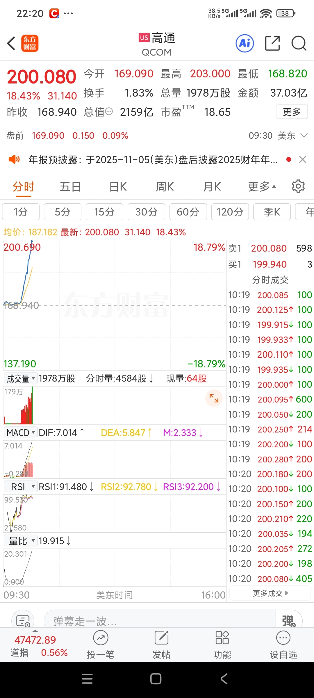Image resolution: width=314 pixels, height=698 pixels.
Task: Tap the 分时成交 header
Action: 270,280
